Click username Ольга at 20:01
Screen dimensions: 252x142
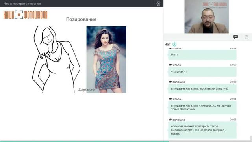pos(177,99)
